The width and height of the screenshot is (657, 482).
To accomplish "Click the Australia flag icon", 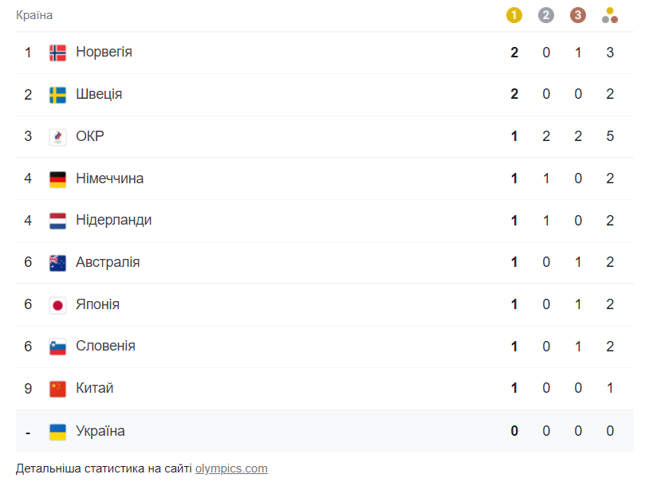I will 57,263.
